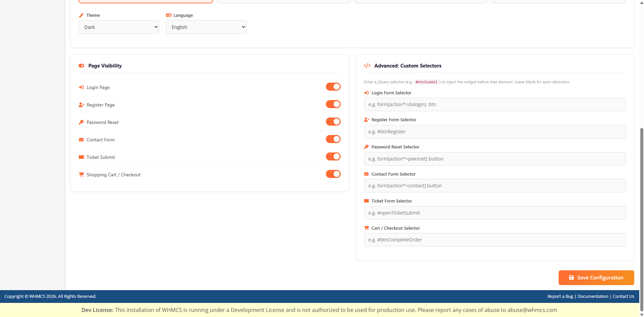Click the ticket icon beside Ticket Submit
Image resolution: width=644 pixels, height=317 pixels.
click(x=81, y=157)
